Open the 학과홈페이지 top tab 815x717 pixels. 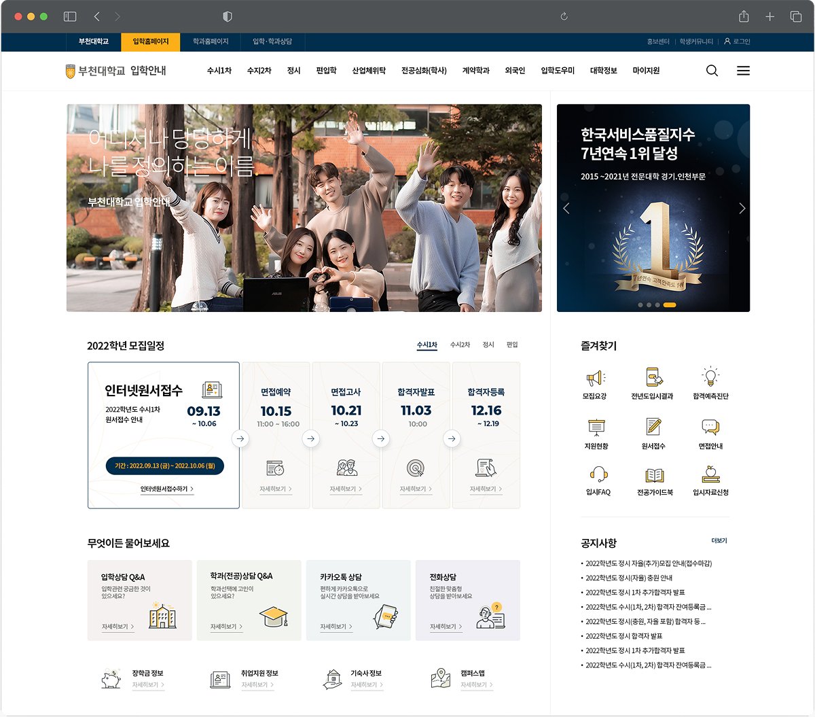coord(211,42)
